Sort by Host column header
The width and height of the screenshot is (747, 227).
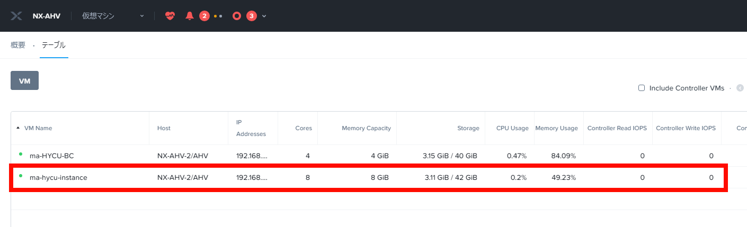pos(164,128)
